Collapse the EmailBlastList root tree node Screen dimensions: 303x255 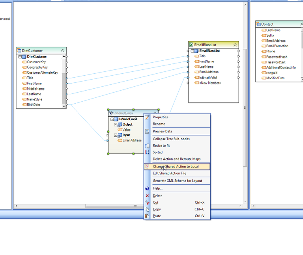(x=193, y=51)
